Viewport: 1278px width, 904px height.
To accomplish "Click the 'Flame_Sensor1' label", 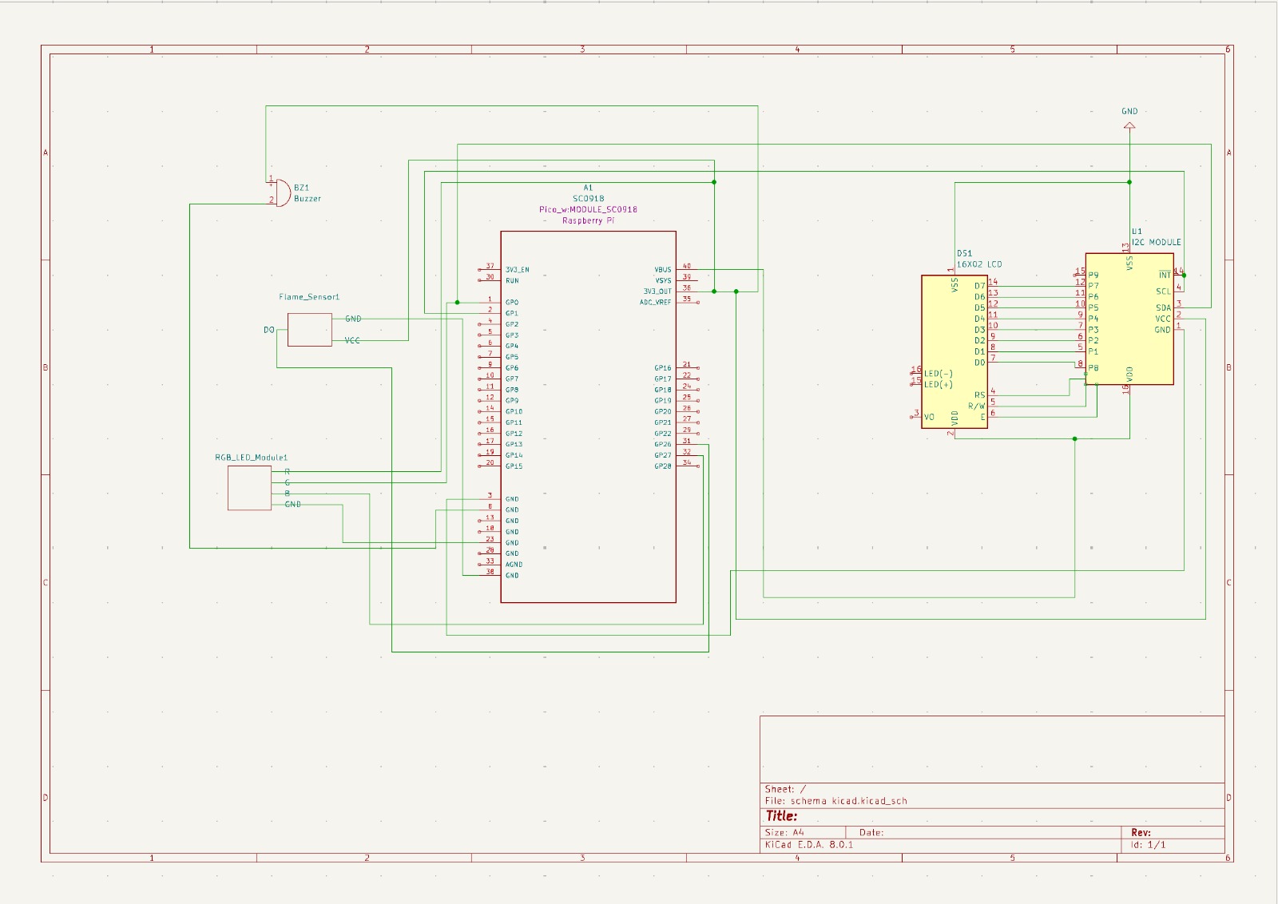I will (309, 297).
